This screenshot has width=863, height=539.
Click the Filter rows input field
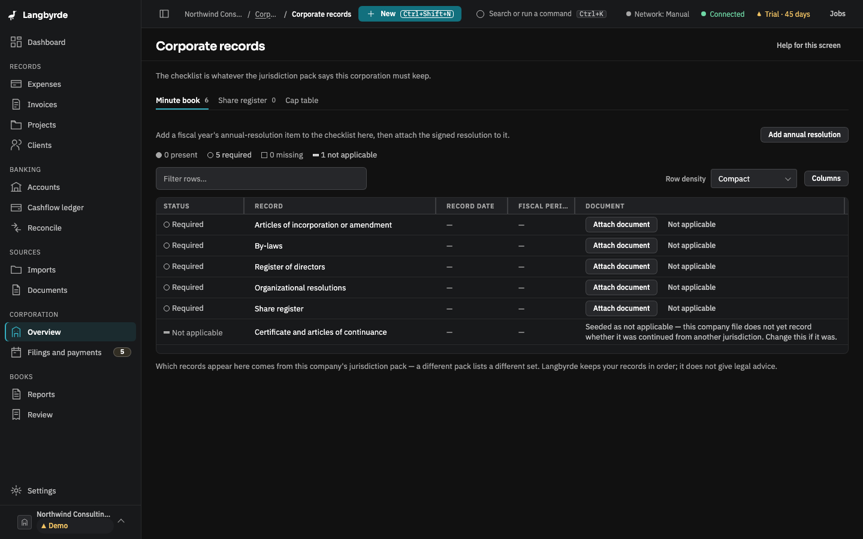pos(261,178)
